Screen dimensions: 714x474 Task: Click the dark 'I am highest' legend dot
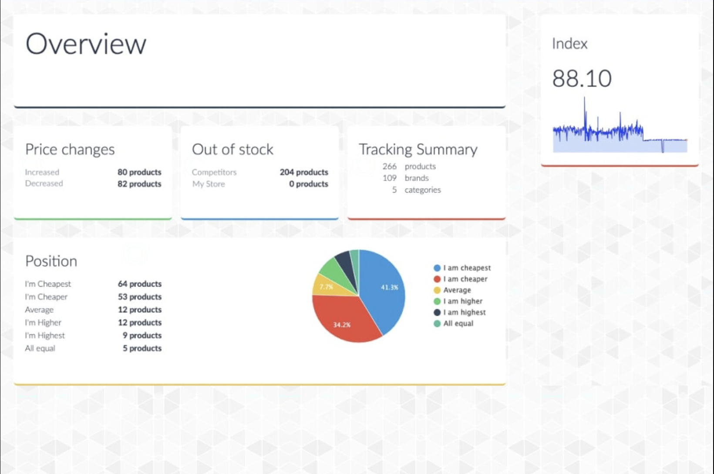tap(437, 312)
